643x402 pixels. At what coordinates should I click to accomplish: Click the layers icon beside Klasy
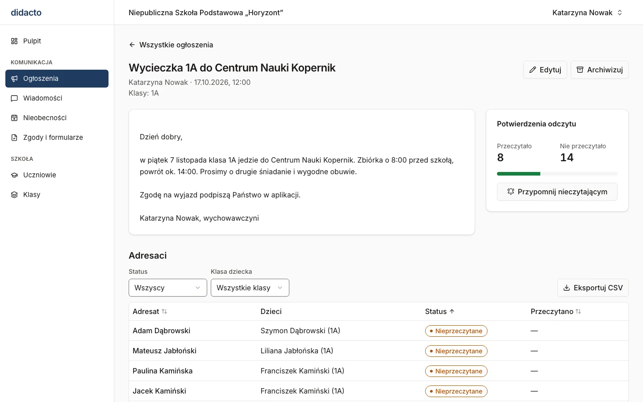pyautogui.click(x=14, y=195)
